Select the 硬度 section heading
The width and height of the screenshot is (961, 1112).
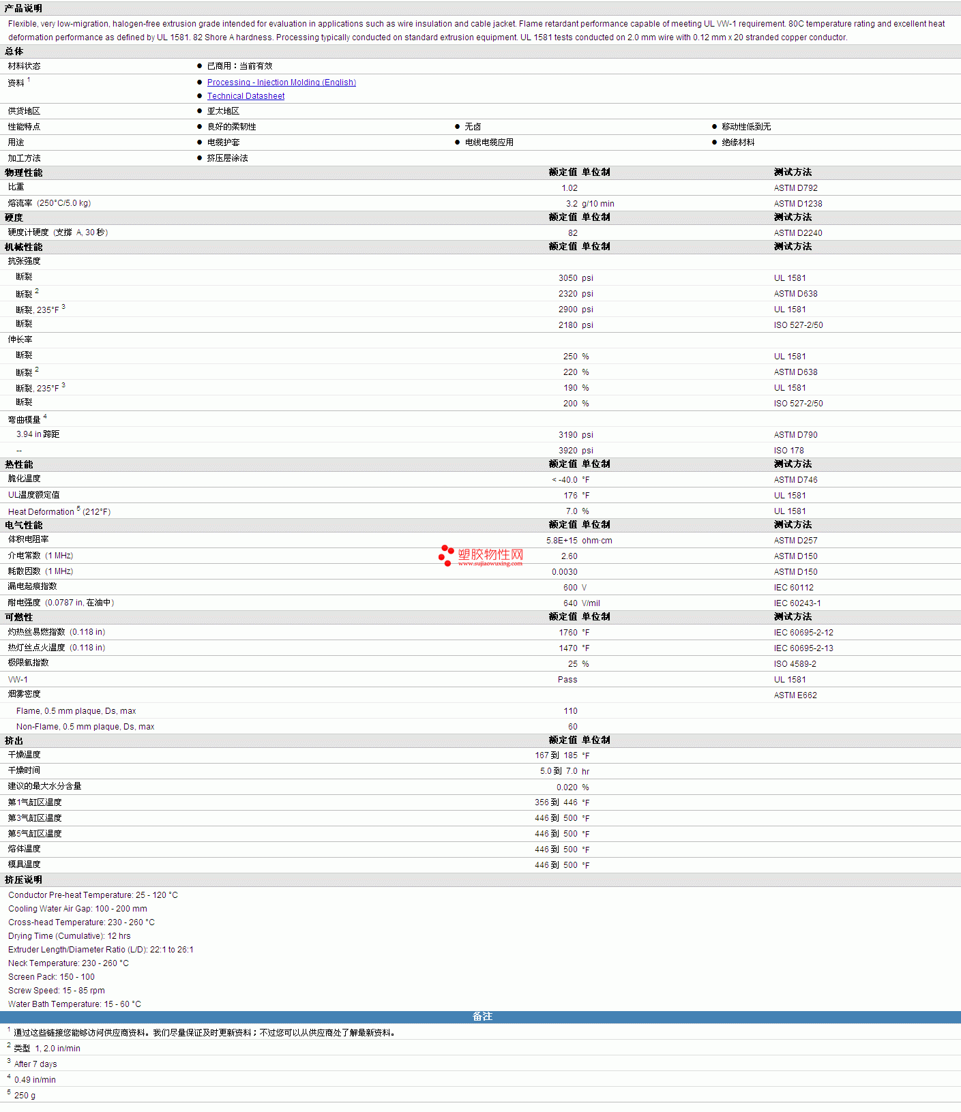click(14, 217)
